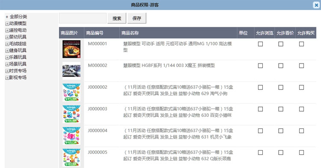
Task: Select 遥控电动 in category tree
Action: (18, 30)
